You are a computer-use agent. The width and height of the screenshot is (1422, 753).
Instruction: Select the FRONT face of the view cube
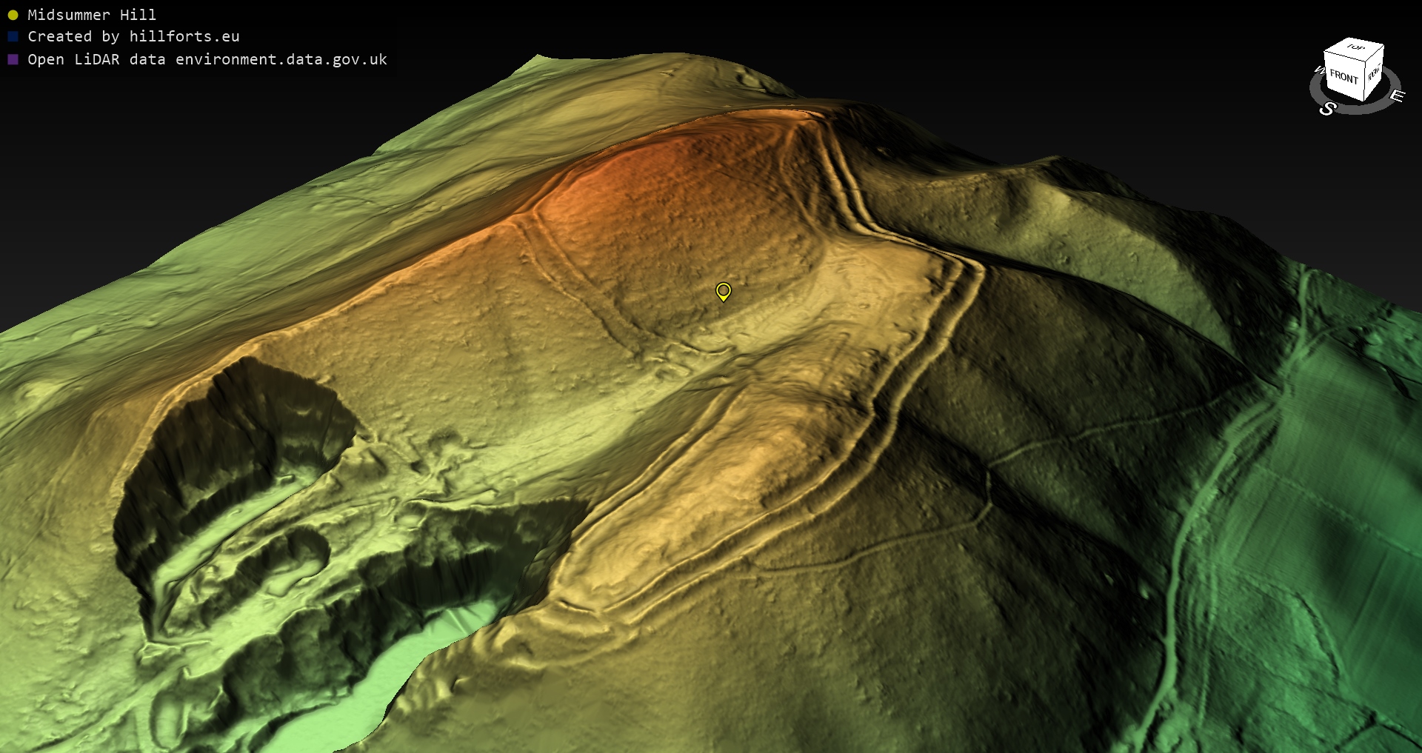click(x=1343, y=76)
